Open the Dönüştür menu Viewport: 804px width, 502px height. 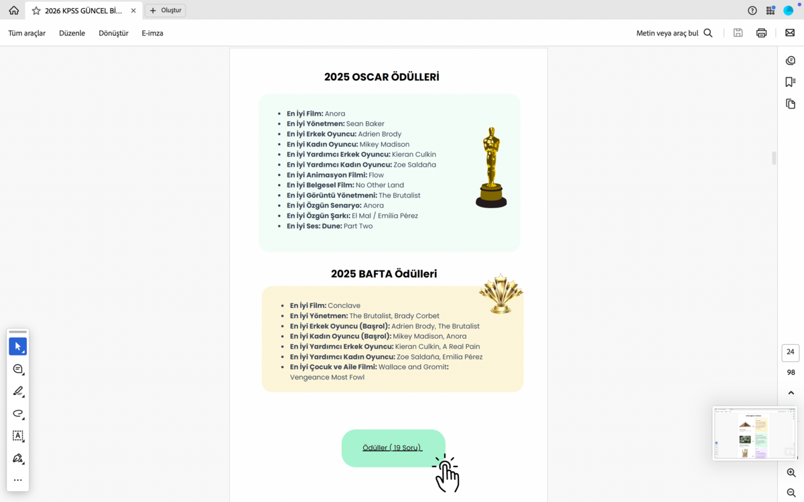coord(113,33)
